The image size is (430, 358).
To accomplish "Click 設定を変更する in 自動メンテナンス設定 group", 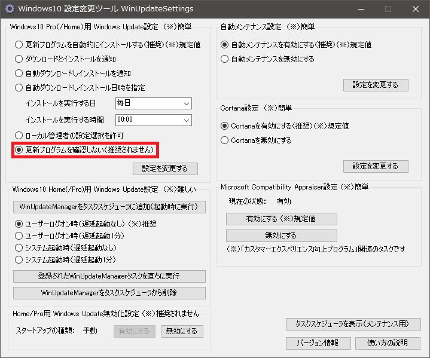I will (376, 85).
